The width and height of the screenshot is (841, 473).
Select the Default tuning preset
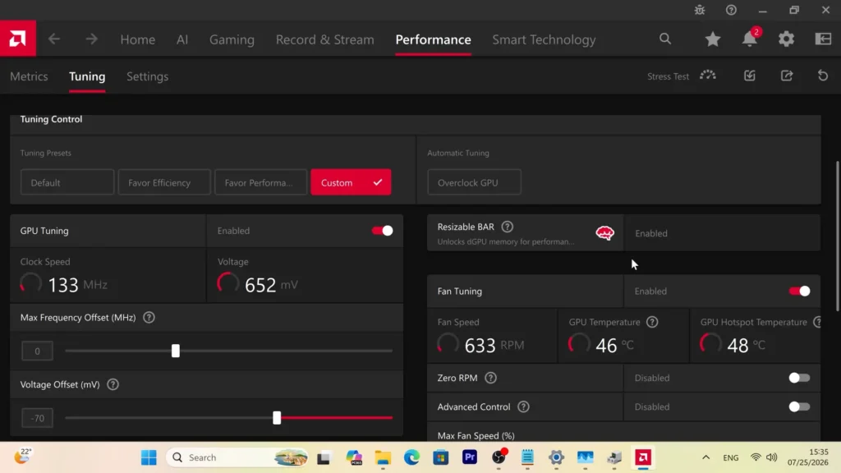67,182
